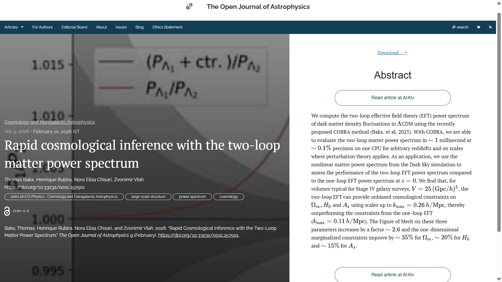Viewport: 502px width, 282px height.
Task: Click the search magnifier icon
Action: pyautogui.click(x=454, y=27)
